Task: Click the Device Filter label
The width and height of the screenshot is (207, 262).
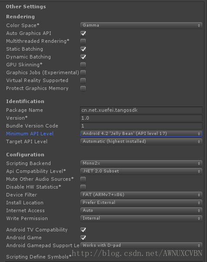Action: click(22, 195)
